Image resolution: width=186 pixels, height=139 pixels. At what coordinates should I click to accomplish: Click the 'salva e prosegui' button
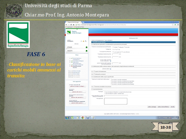(x=151, y=107)
